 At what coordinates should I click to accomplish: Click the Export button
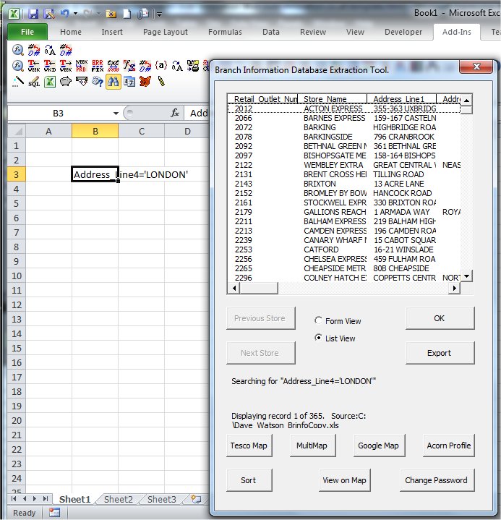[440, 353]
